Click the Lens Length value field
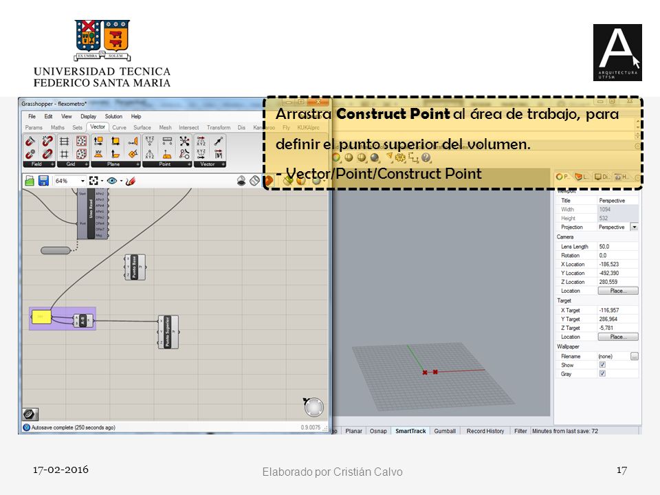The width and height of the screenshot is (660, 495). [x=618, y=247]
